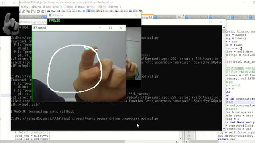Click command prompt scrollbar down arrow
The width and height of the screenshot is (255, 143).
(x=224, y=129)
